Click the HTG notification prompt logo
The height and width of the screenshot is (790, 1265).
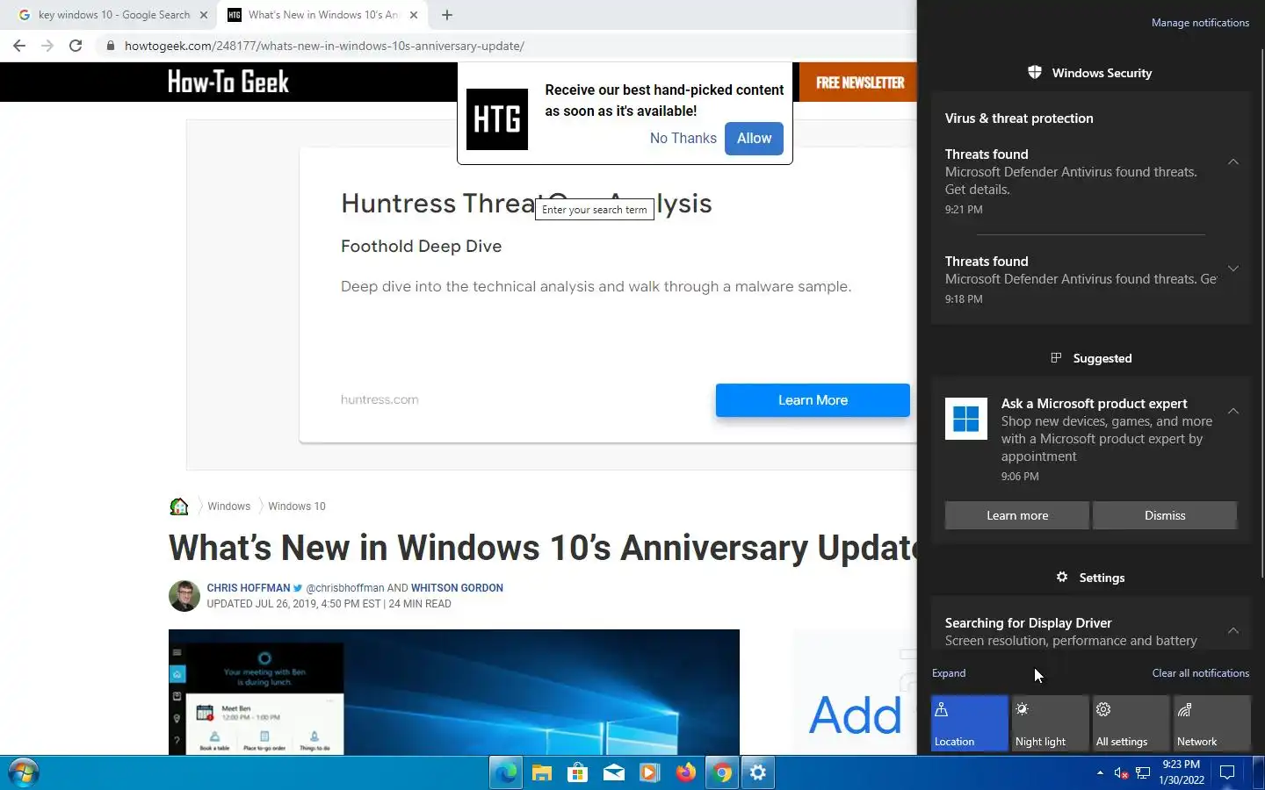[497, 119]
